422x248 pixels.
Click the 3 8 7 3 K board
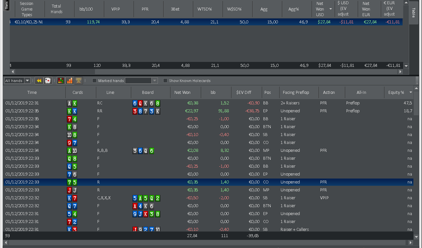pyautogui.click(x=146, y=111)
